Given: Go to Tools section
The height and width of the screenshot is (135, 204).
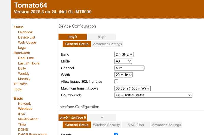Looking at the screenshot, I should tap(18, 89).
